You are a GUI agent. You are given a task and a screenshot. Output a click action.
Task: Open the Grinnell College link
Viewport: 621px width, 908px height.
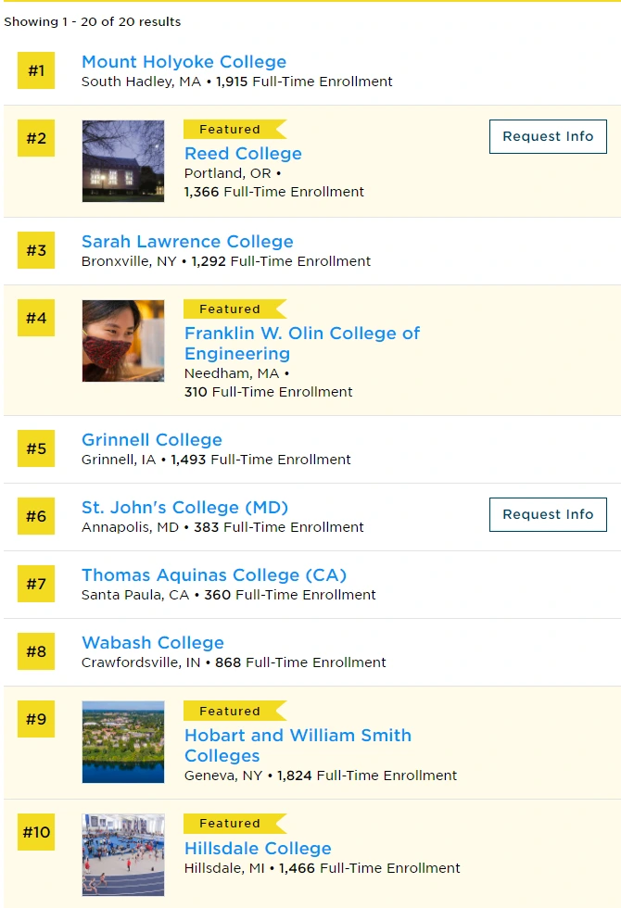point(152,440)
